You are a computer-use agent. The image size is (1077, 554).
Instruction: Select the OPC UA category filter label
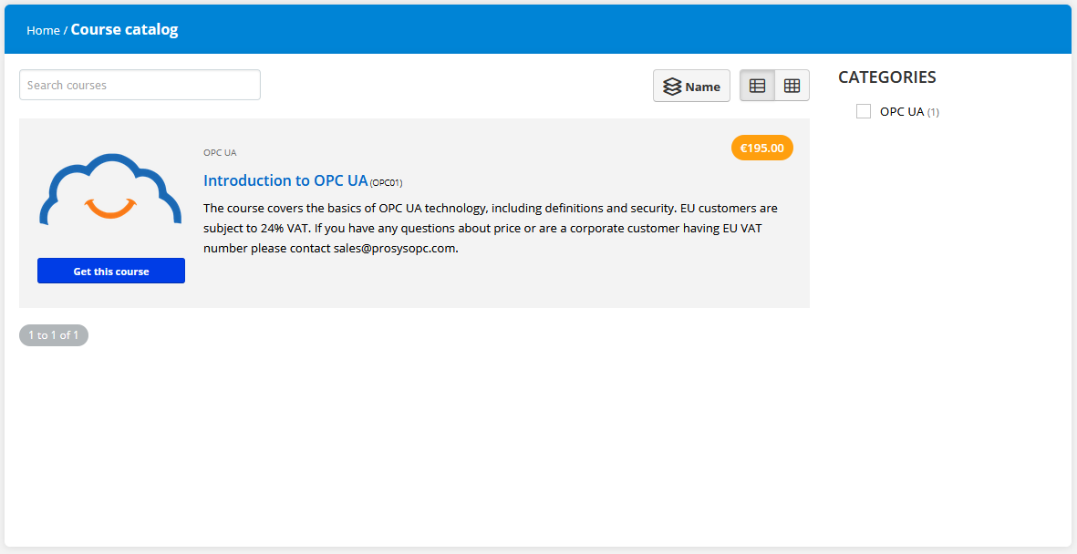pos(902,112)
